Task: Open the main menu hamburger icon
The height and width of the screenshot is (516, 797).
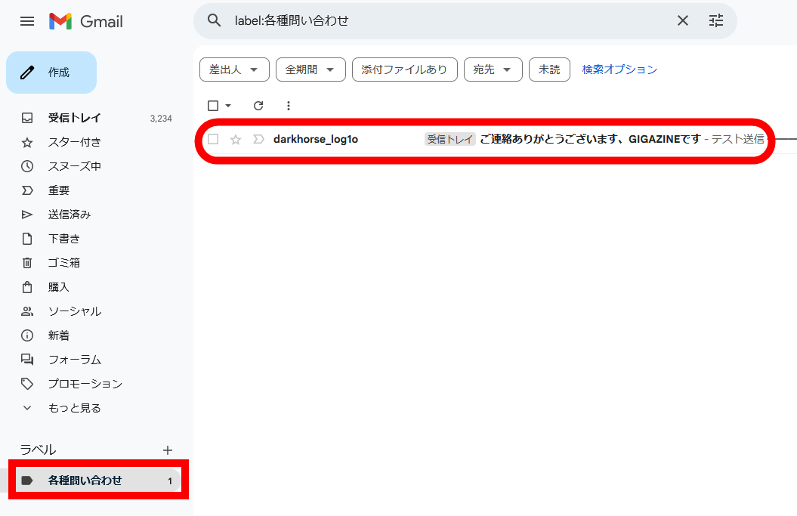Action: 27,21
